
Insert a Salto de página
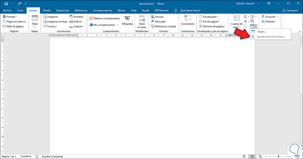[13, 26]
